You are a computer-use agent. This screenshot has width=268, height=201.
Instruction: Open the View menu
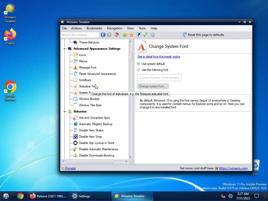130,28
